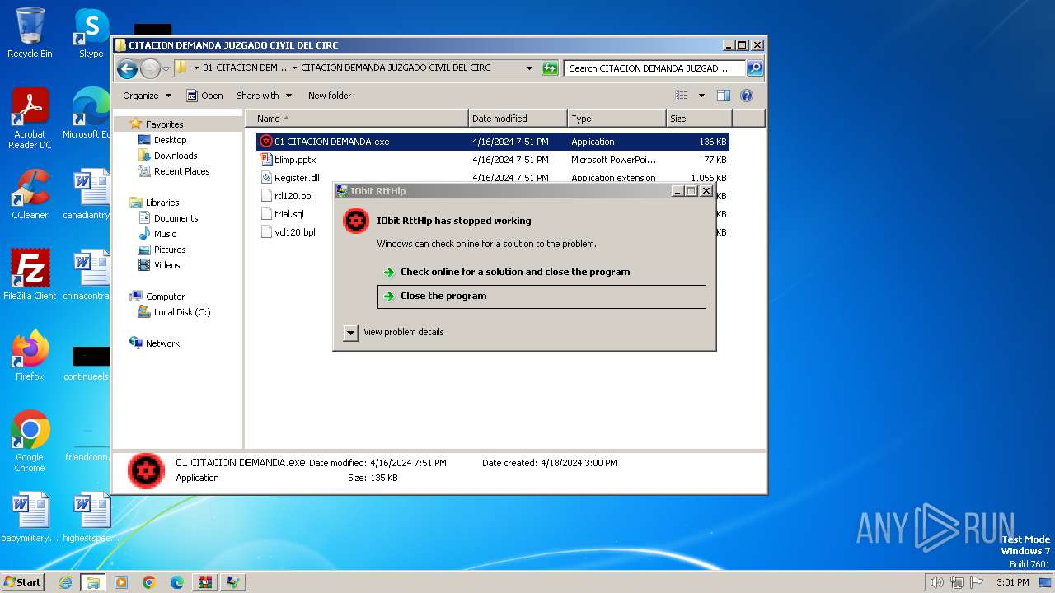The width and height of the screenshot is (1055, 593).
Task: Click the taskbar clock showing 3:01 PM
Action: [1013, 582]
